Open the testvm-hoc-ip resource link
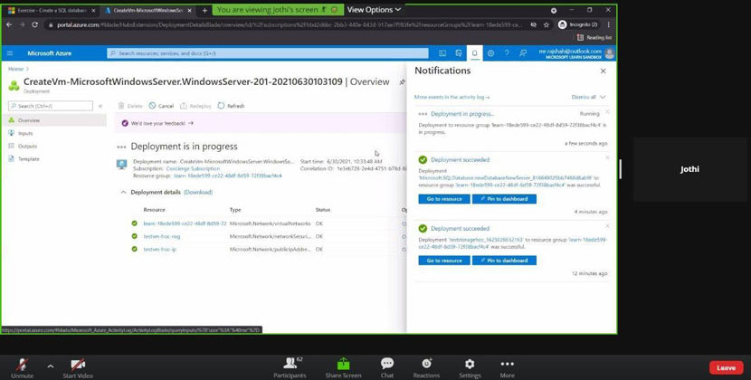Viewport: 751px width, 380px height. pos(160,249)
